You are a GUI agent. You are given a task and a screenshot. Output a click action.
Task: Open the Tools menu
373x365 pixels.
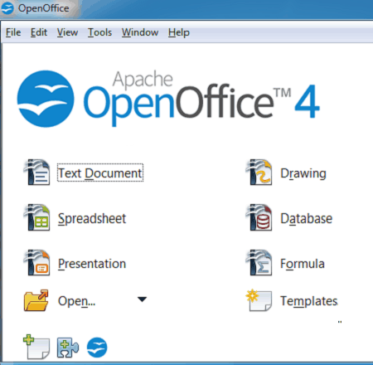(99, 32)
